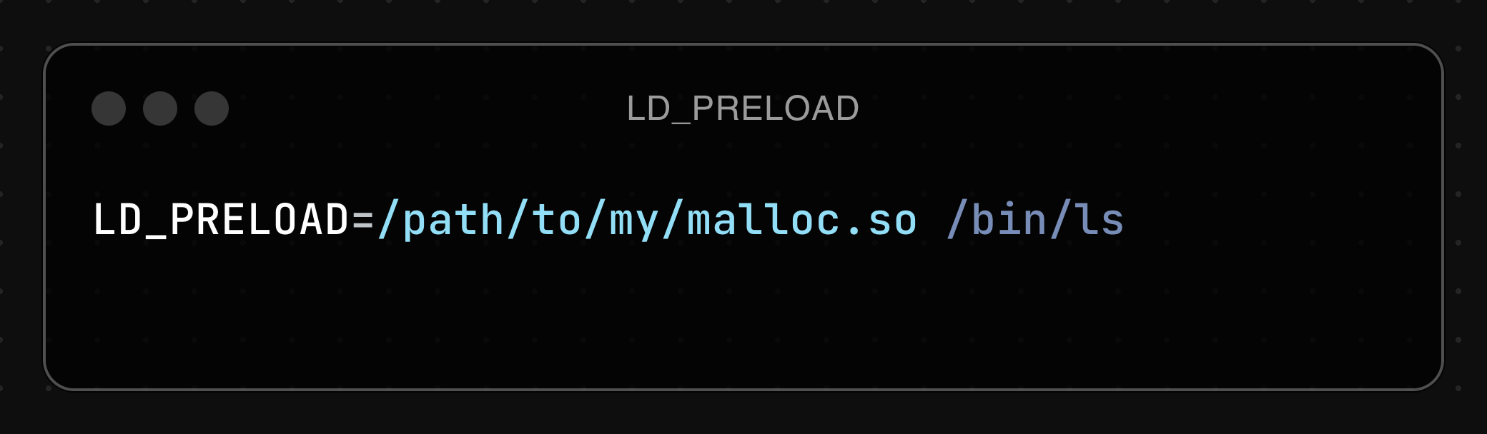Image resolution: width=1487 pixels, height=434 pixels.
Task: Click the word "malloc" in the code
Action: pos(764,219)
